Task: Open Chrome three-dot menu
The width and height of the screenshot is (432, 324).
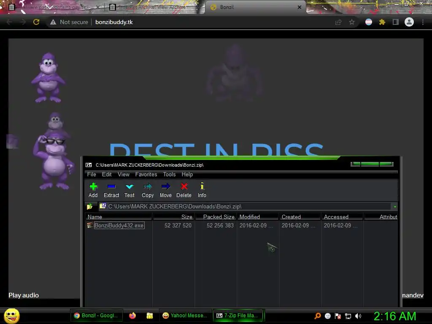Action: point(423,22)
